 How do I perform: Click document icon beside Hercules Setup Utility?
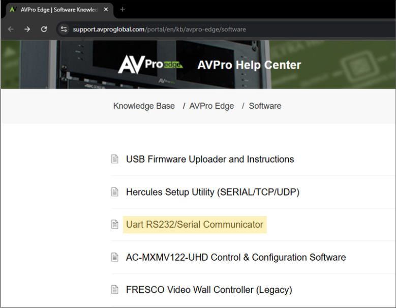[115, 192]
